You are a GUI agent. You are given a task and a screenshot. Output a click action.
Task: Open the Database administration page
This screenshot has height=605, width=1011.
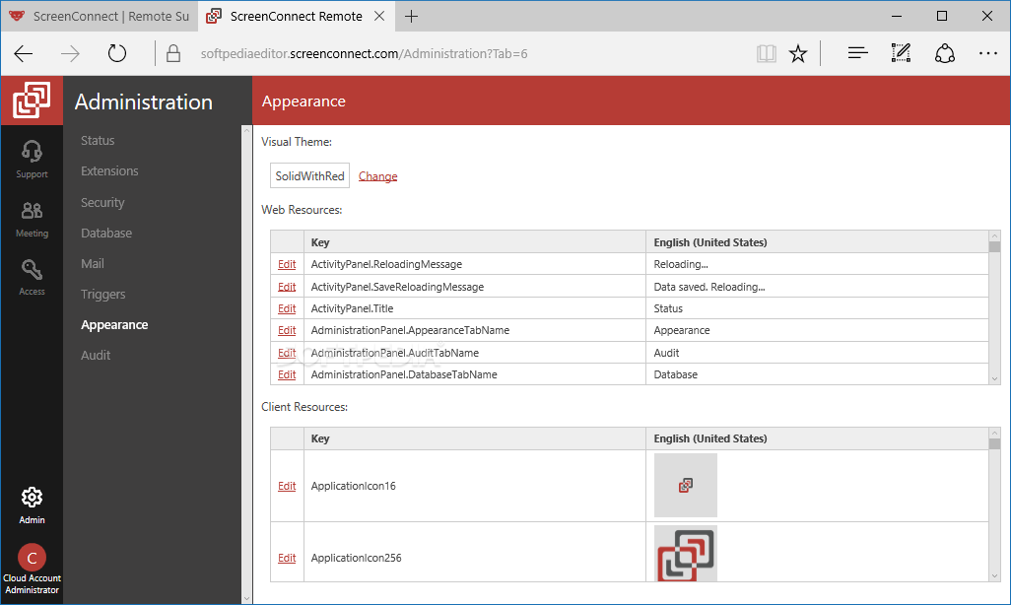pos(106,233)
